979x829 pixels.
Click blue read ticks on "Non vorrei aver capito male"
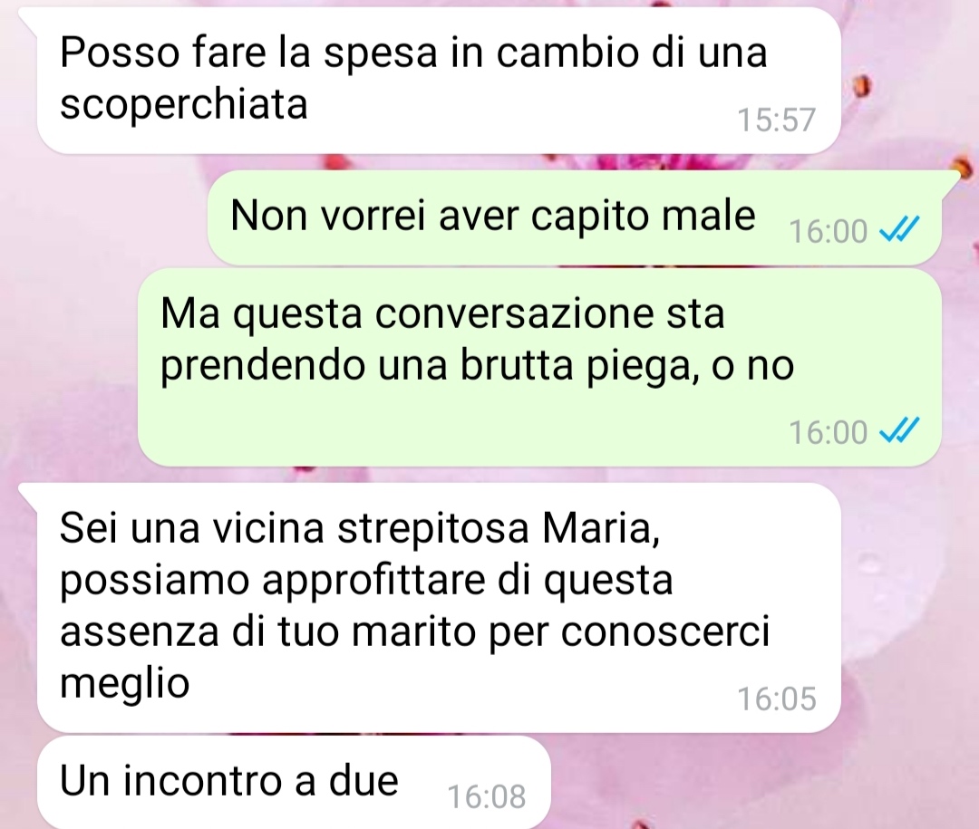[x=899, y=231]
